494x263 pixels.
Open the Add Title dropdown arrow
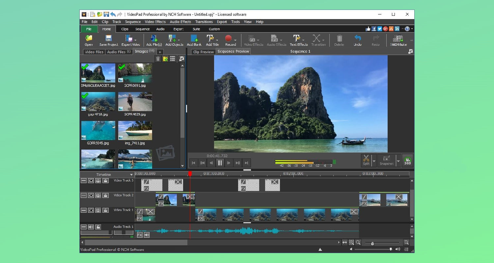click(x=217, y=40)
